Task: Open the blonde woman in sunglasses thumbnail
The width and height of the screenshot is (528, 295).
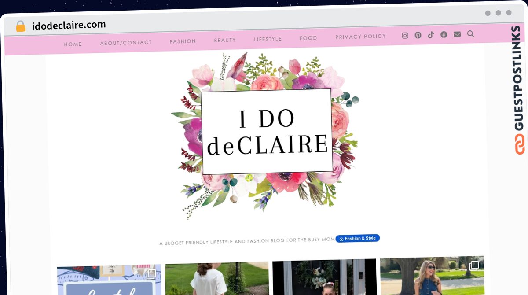Action: pyautogui.click(x=432, y=275)
